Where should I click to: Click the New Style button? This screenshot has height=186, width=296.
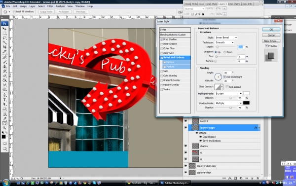click(x=271, y=41)
